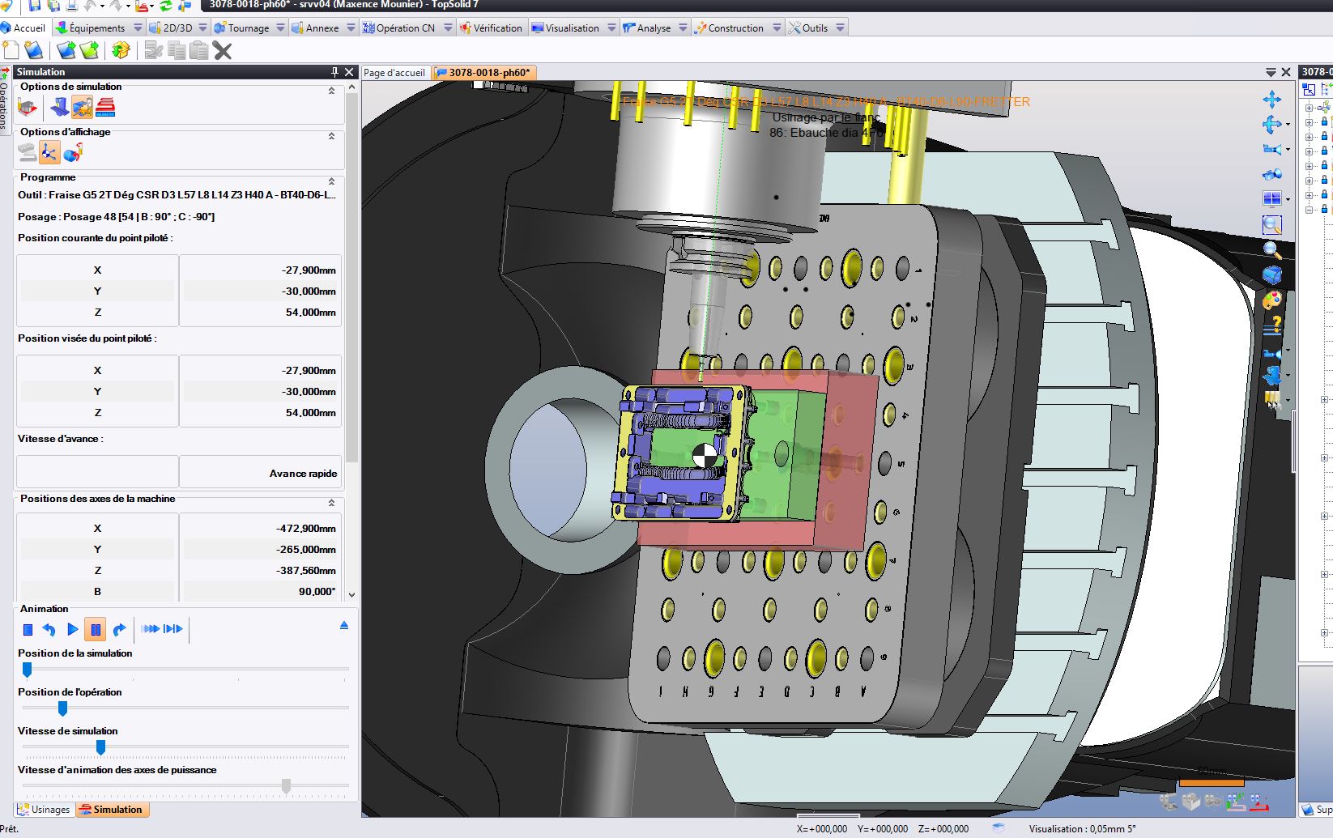The height and width of the screenshot is (838, 1333).
Task: Click the fast-forward animation icon
Action: click(x=151, y=629)
